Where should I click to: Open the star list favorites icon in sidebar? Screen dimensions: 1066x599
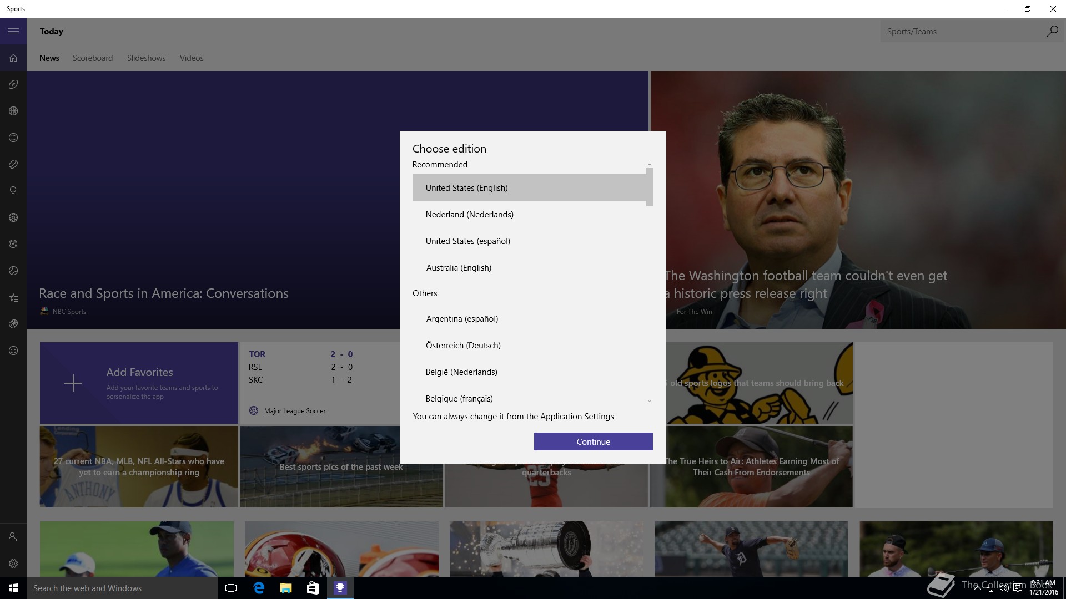coord(13,297)
